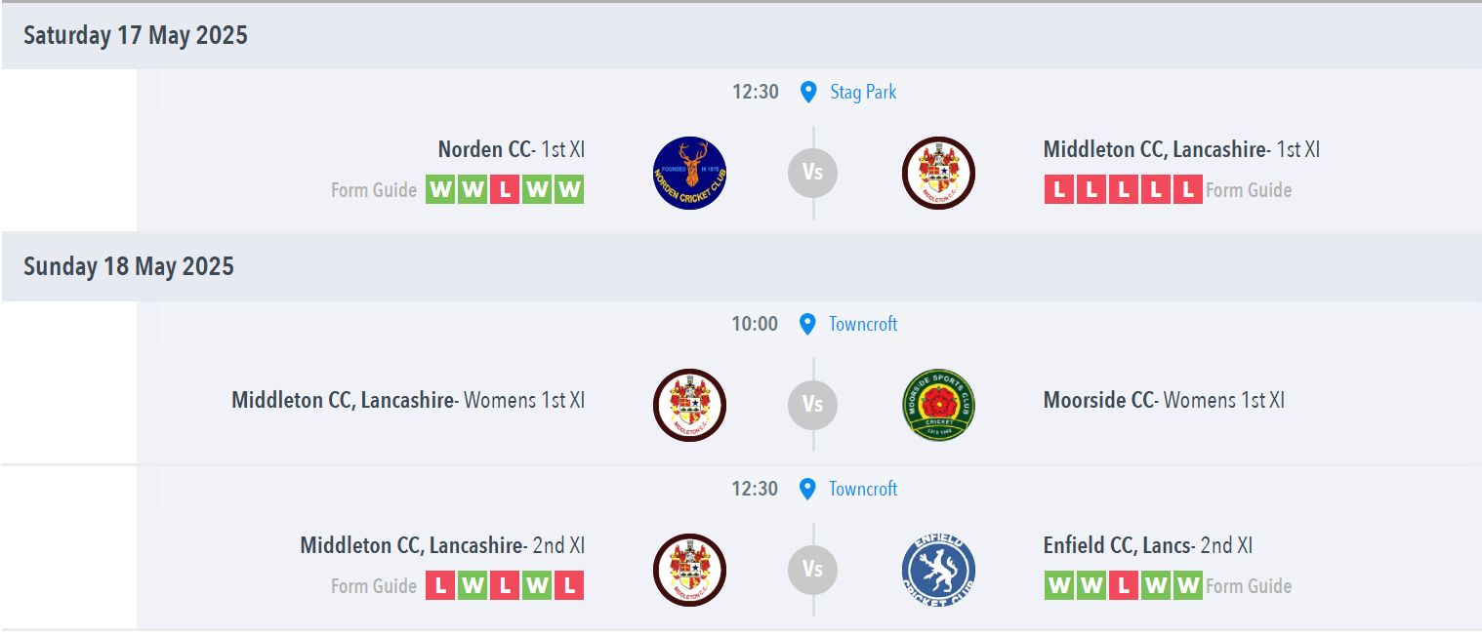The height and width of the screenshot is (635, 1482).
Task: Click location pin icon beside Stag Park
Action: [x=807, y=92]
